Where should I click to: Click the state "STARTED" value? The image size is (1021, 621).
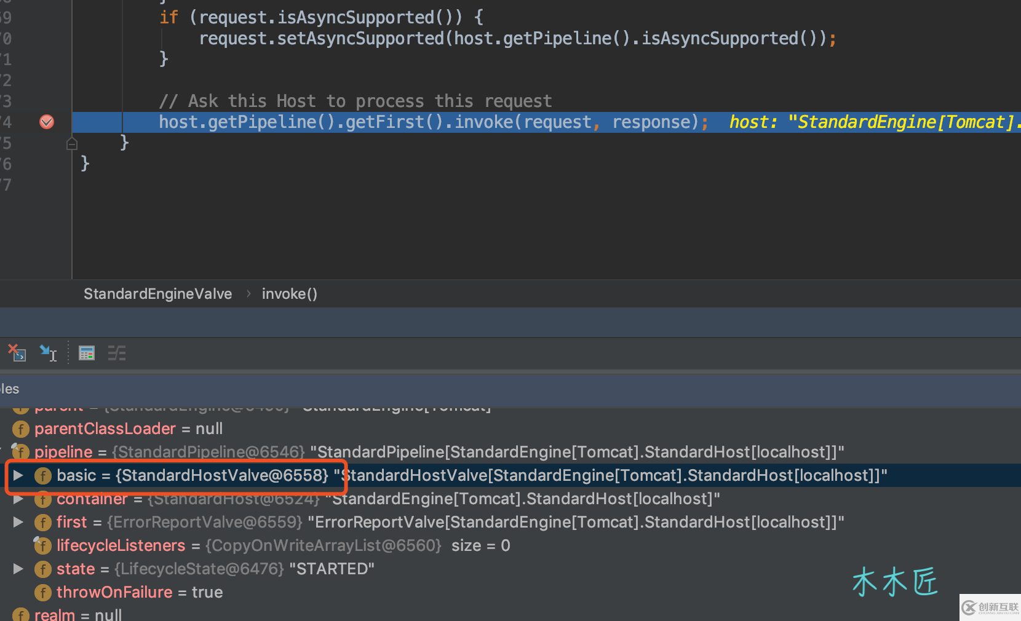(x=332, y=569)
